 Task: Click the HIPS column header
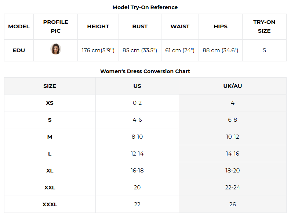pyautogui.click(x=221, y=26)
